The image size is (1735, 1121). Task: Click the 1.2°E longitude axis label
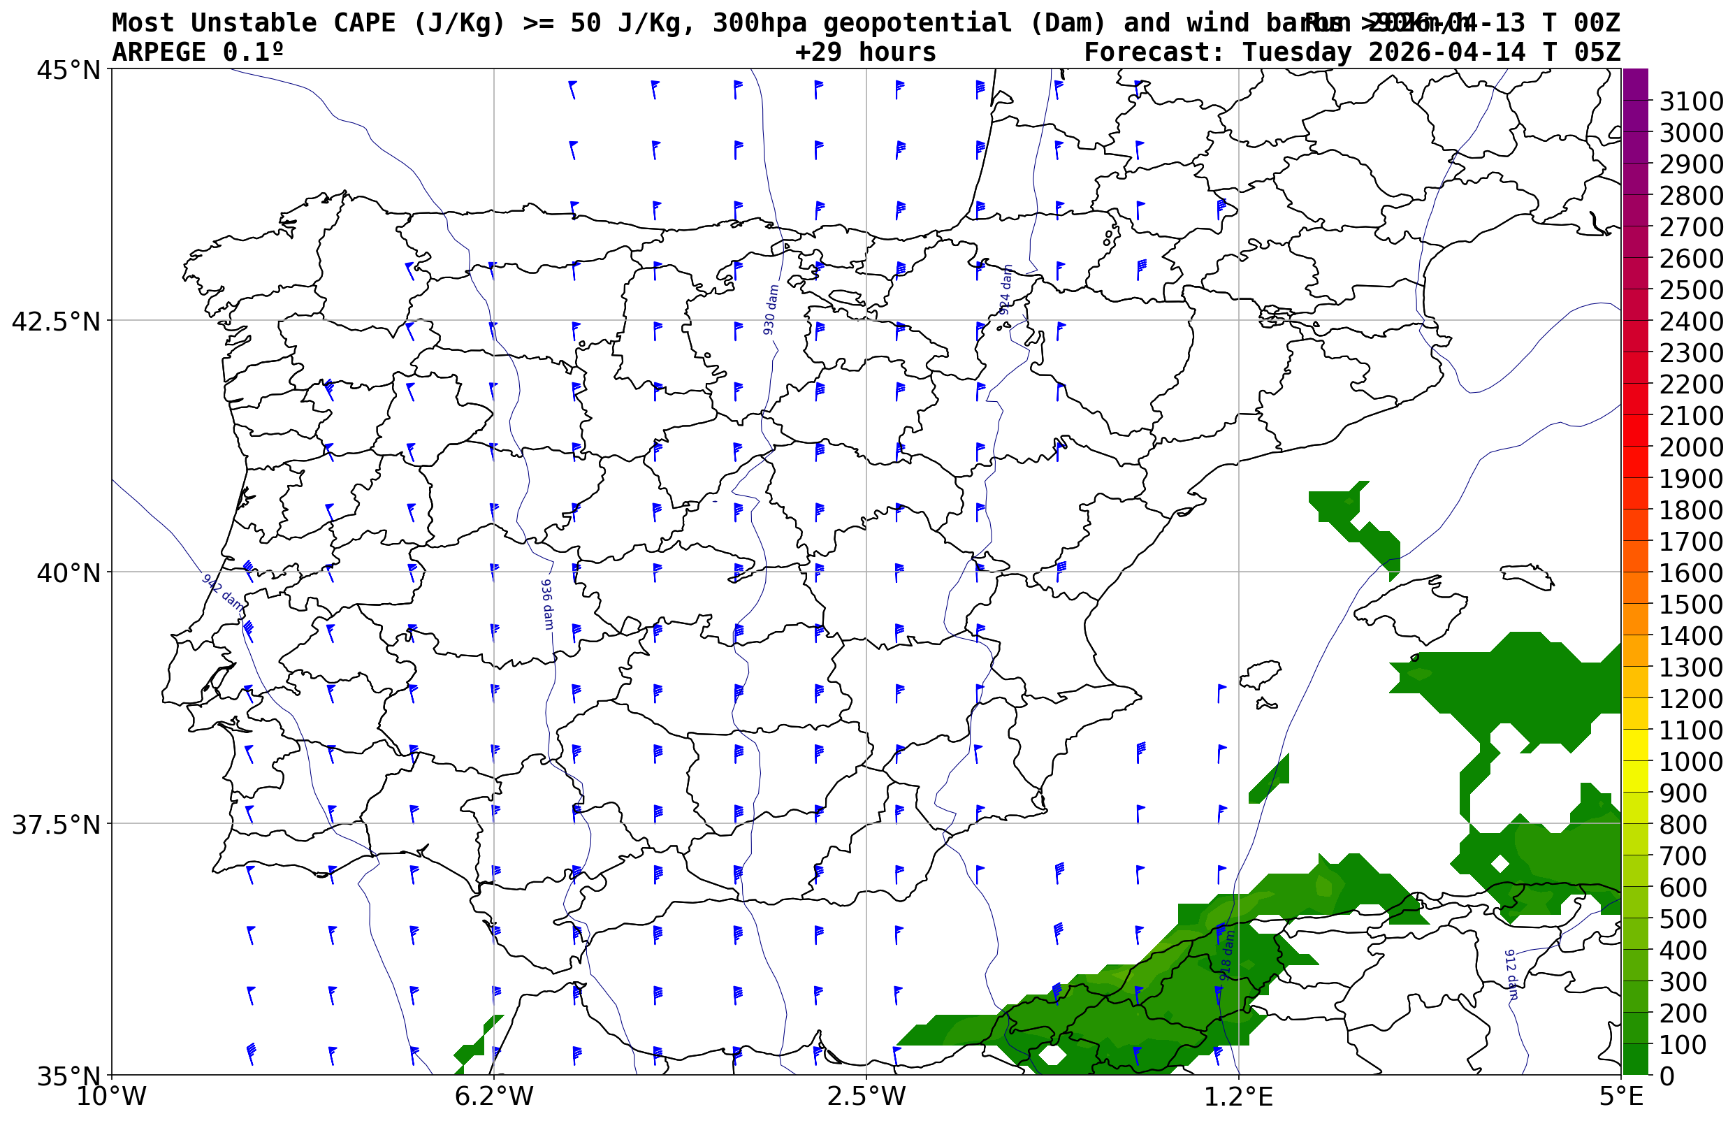pyautogui.click(x=1239, y=1097)
